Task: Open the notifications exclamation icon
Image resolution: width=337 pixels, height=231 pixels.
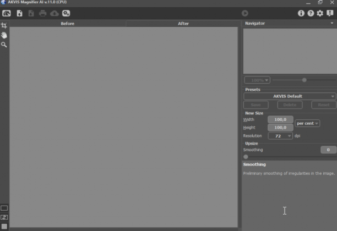Action: (330, 13)
